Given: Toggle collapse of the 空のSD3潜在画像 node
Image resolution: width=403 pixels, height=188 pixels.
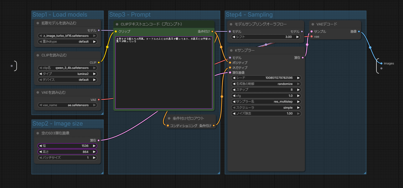Looking at the screenshot, I should (x=38, y=133).
